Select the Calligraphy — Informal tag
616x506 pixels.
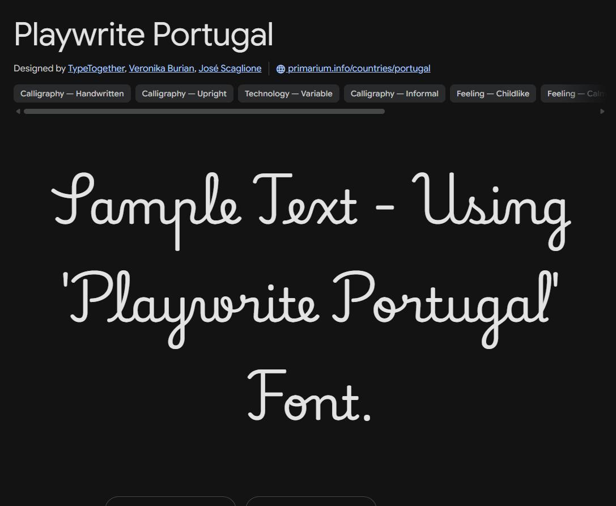394,93
